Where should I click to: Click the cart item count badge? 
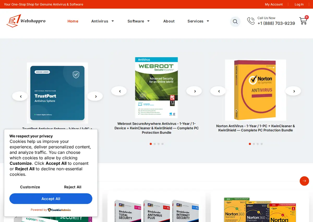click(x=307, y=17)
